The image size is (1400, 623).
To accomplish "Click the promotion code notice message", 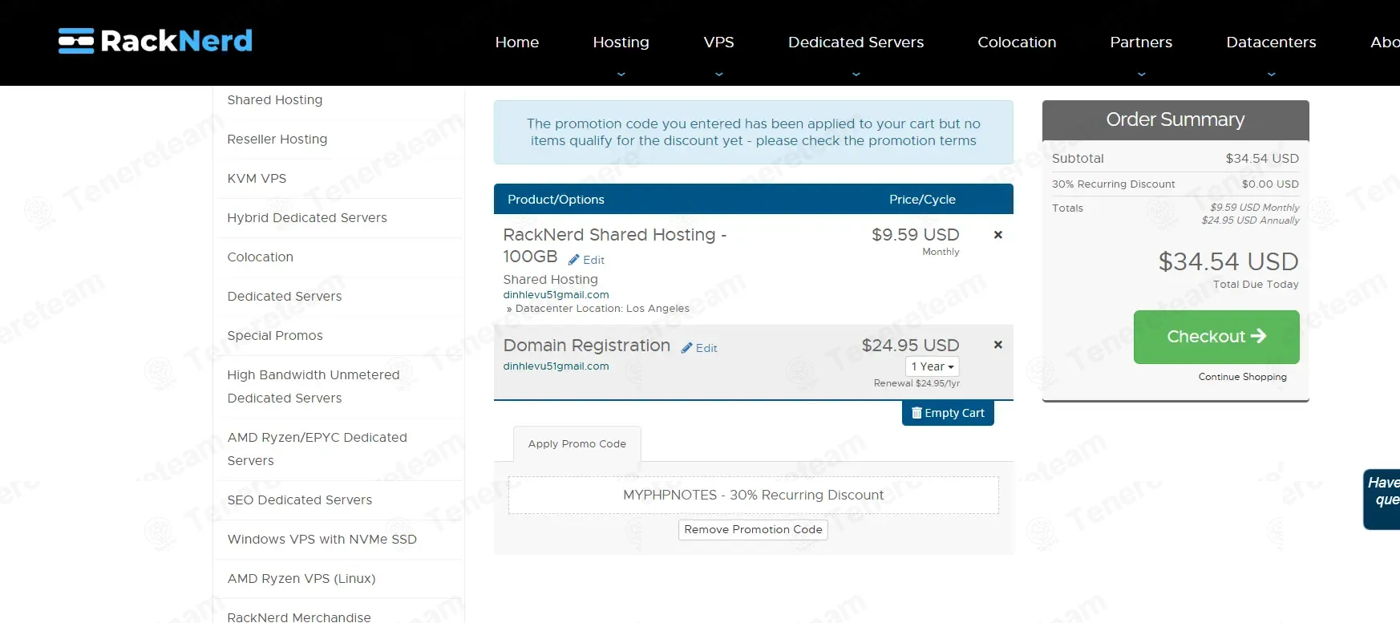I will coord(754,132).
